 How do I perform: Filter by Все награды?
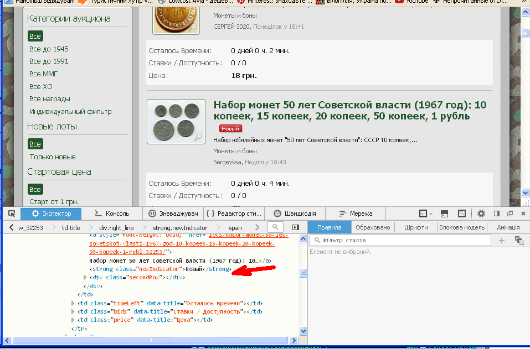point(50,99)
